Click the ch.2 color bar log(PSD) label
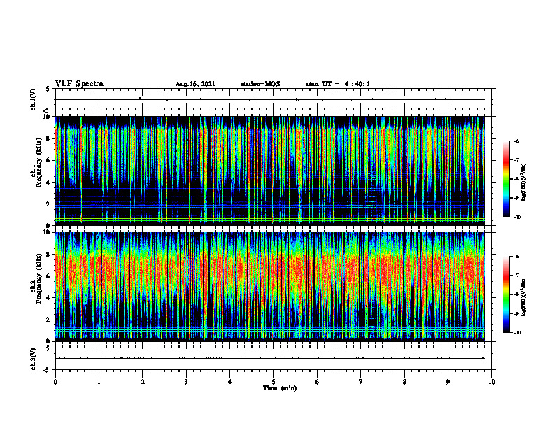Image resolution: width=554 pixels, height=428 pixels. click(524, 298)
